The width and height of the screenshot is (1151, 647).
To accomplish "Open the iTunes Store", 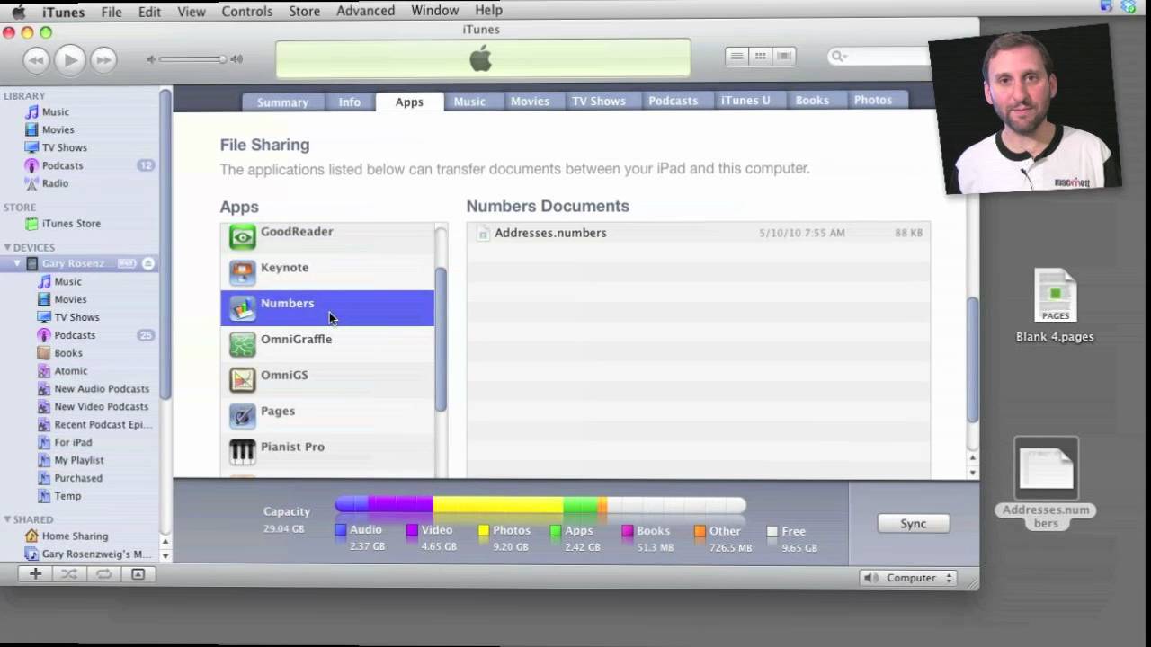I will [x=71, y=223].
